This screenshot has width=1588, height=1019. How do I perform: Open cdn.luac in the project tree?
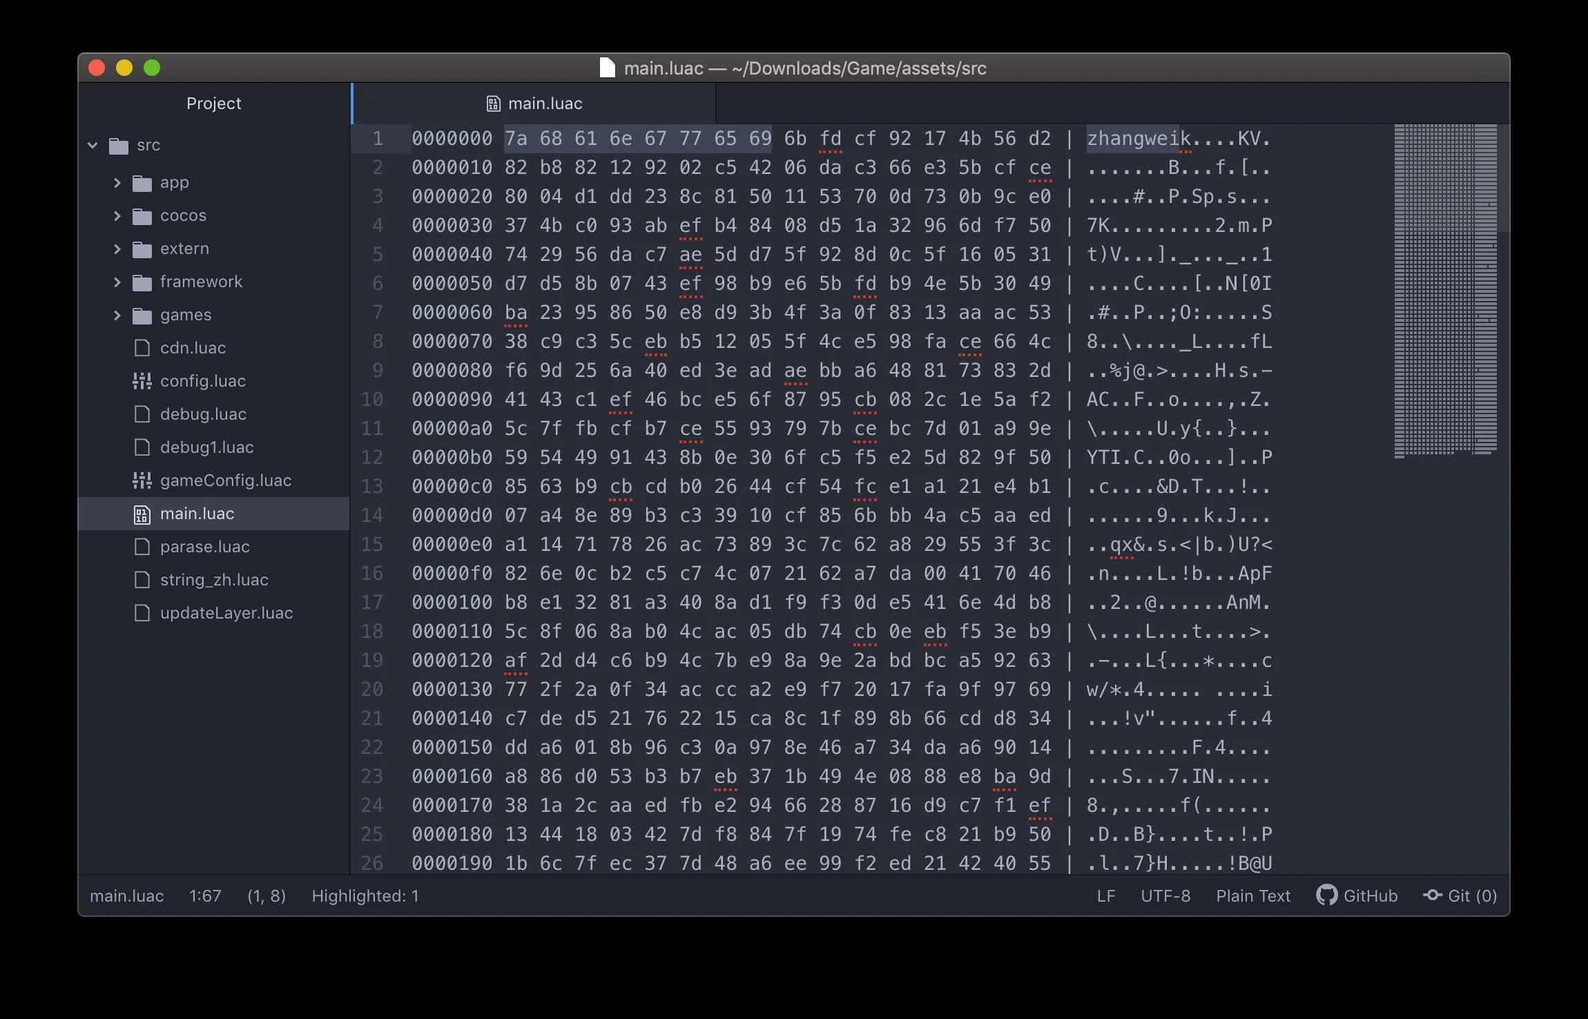[x=193, y=348]
